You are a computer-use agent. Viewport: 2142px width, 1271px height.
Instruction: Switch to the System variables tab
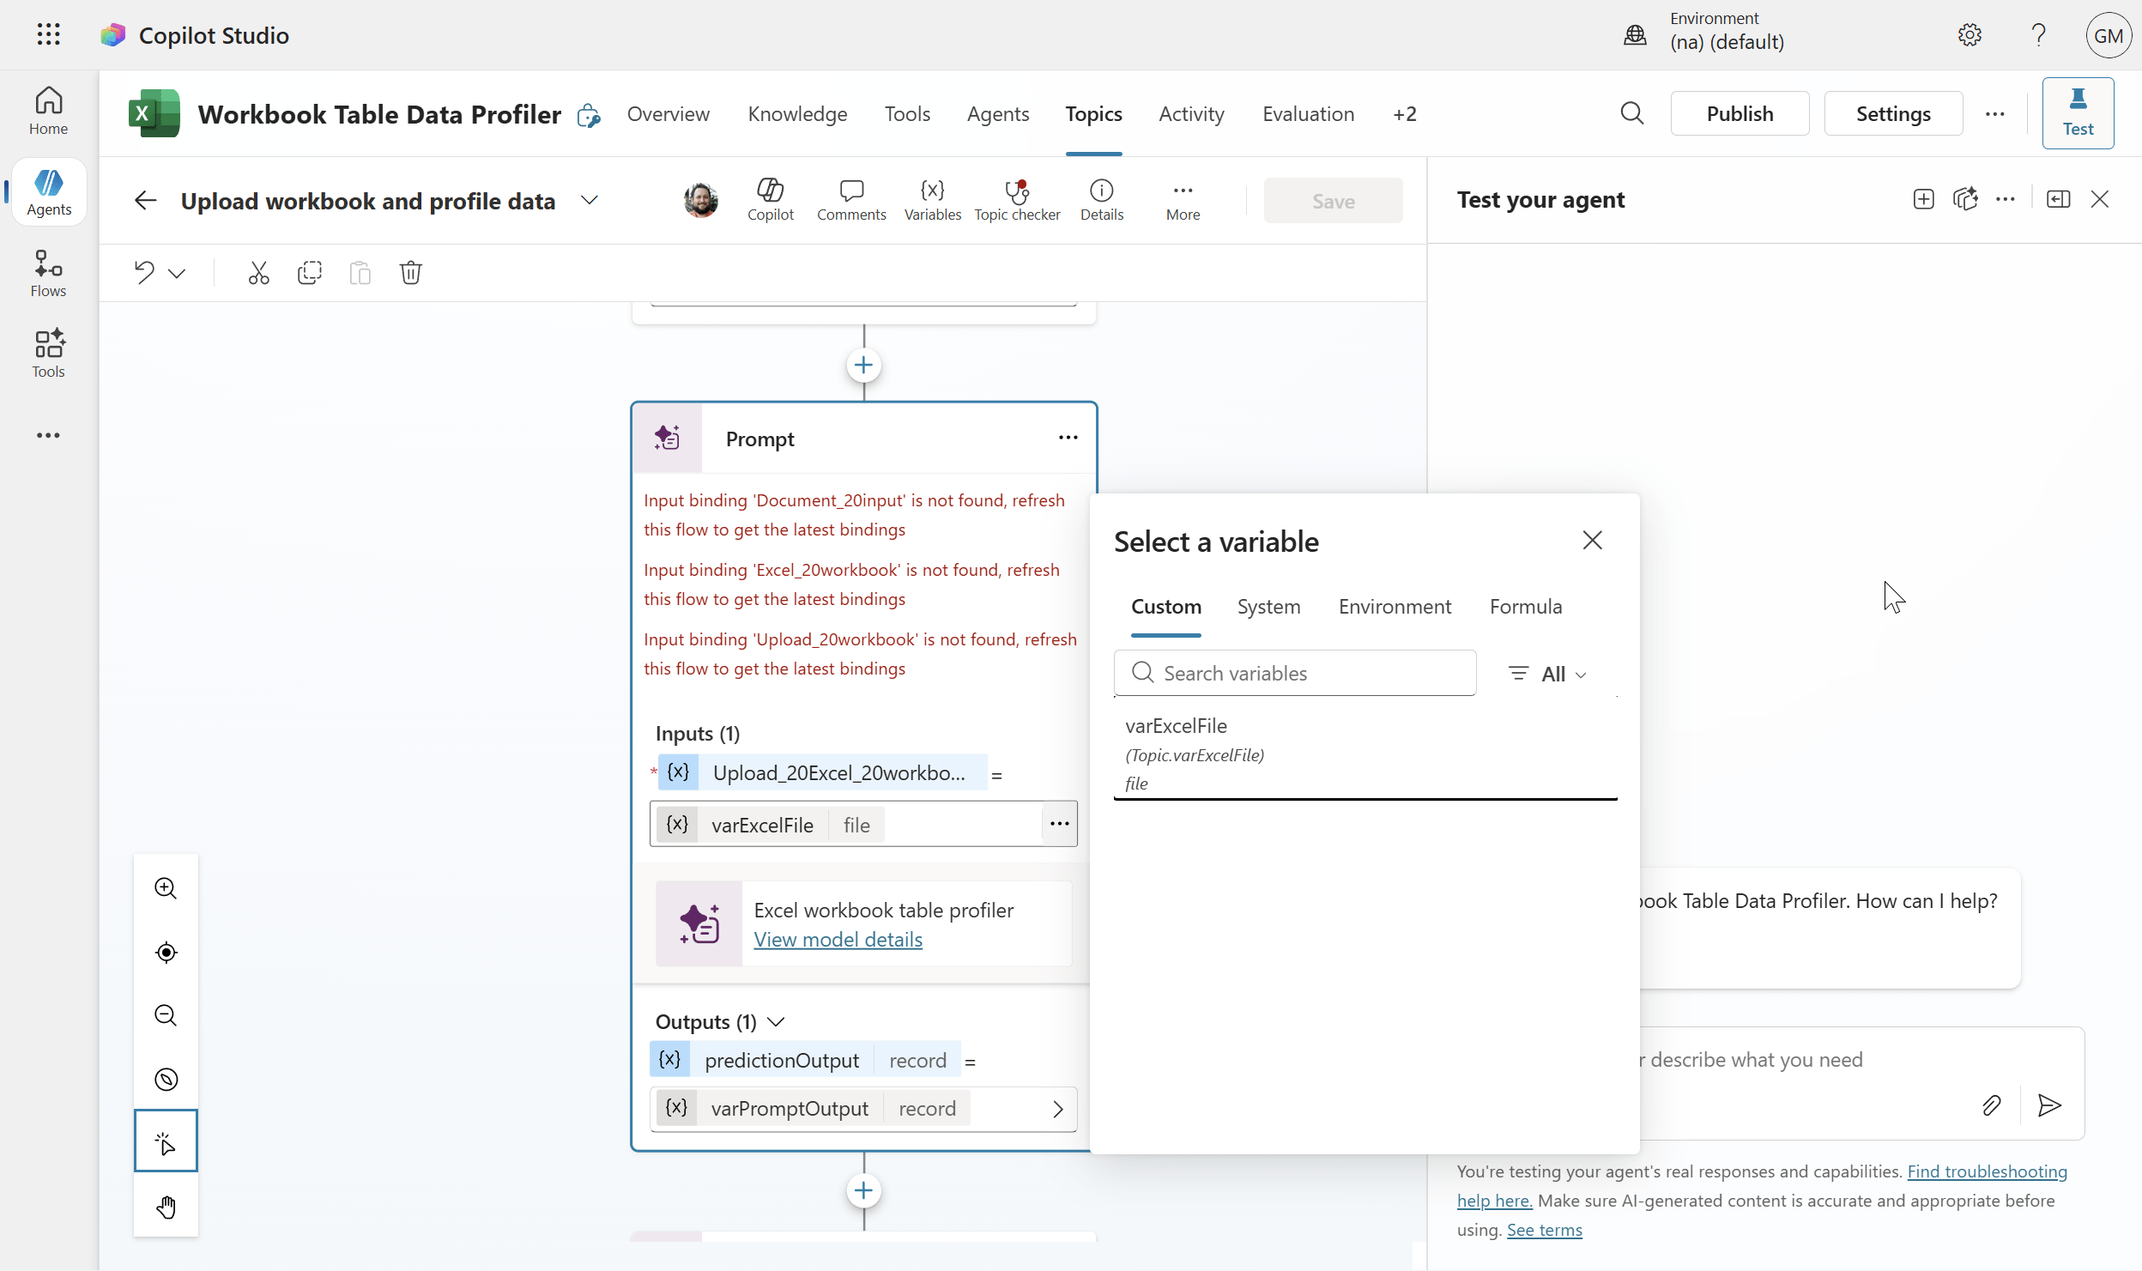coord(1268,607)
